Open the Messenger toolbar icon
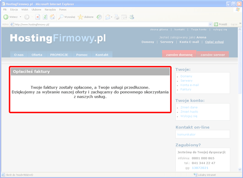Viewport: 243px width, 178px height. pos(132,17)
